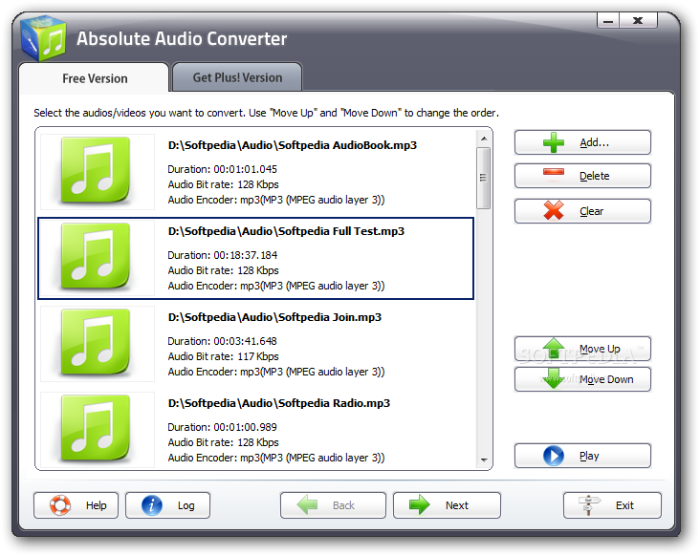Click the green down arrow Move Down icon
The width and height of the screenshot is (700, 556).
tap(554, 378)
